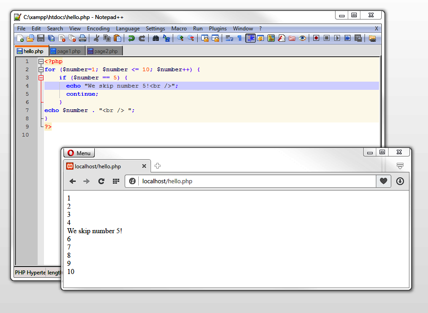Start recording a macro

coord(316,38)
